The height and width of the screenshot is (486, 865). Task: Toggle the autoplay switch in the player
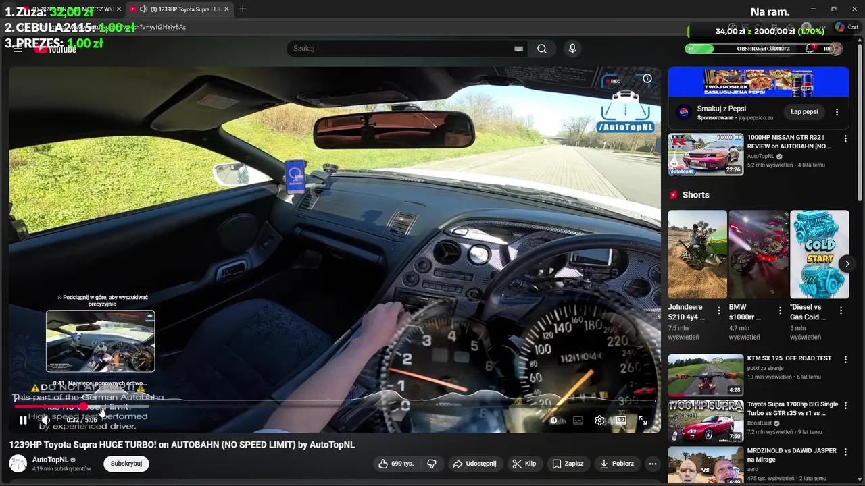[x=554, y=421]
